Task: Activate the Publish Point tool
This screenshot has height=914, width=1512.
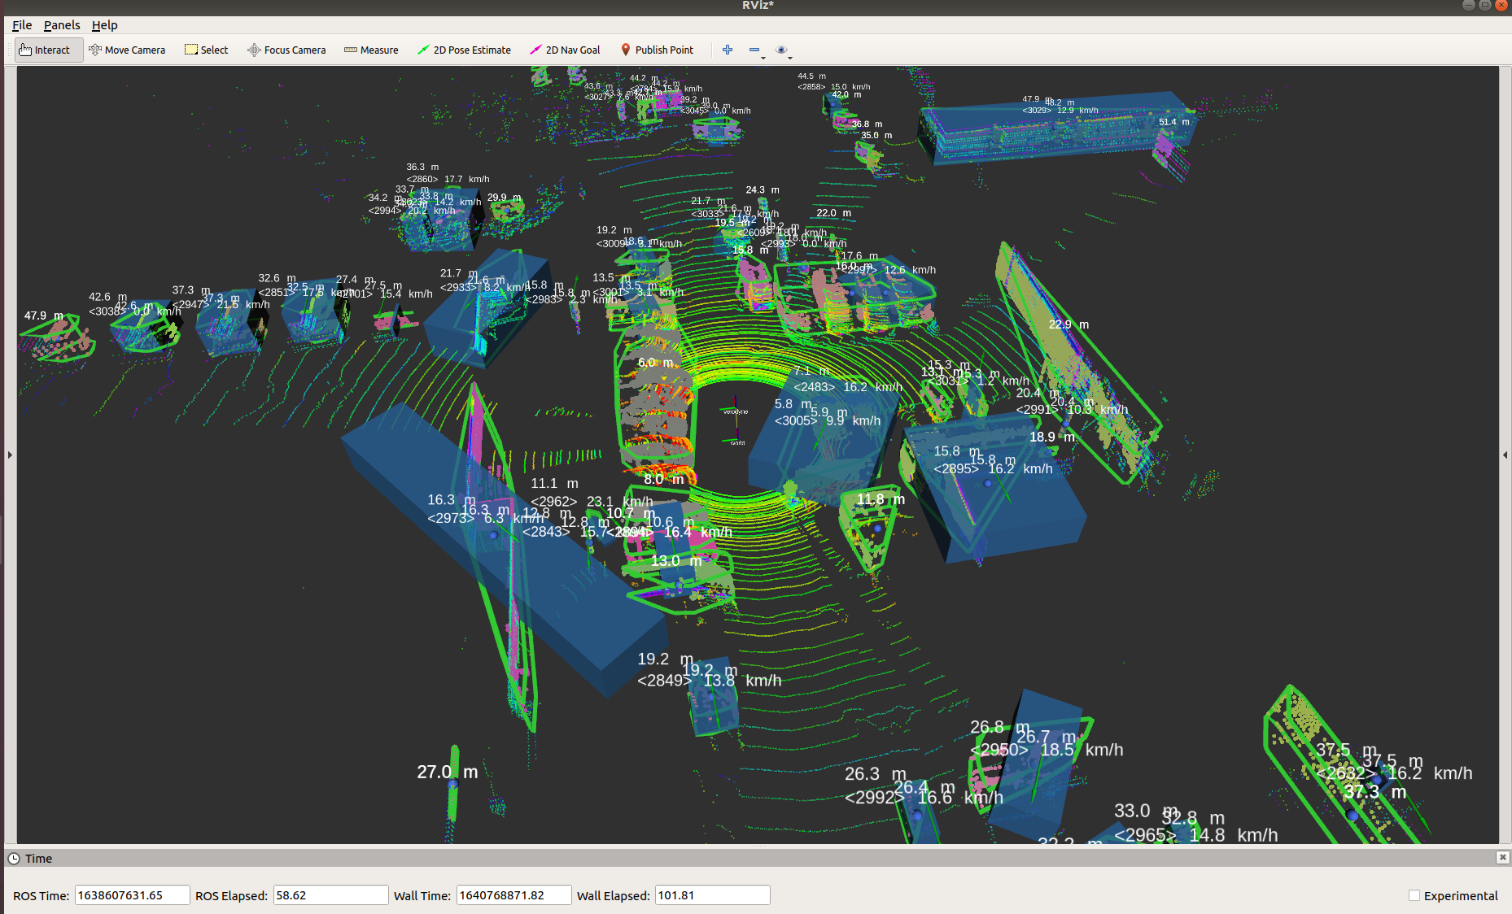Action: 658,50
